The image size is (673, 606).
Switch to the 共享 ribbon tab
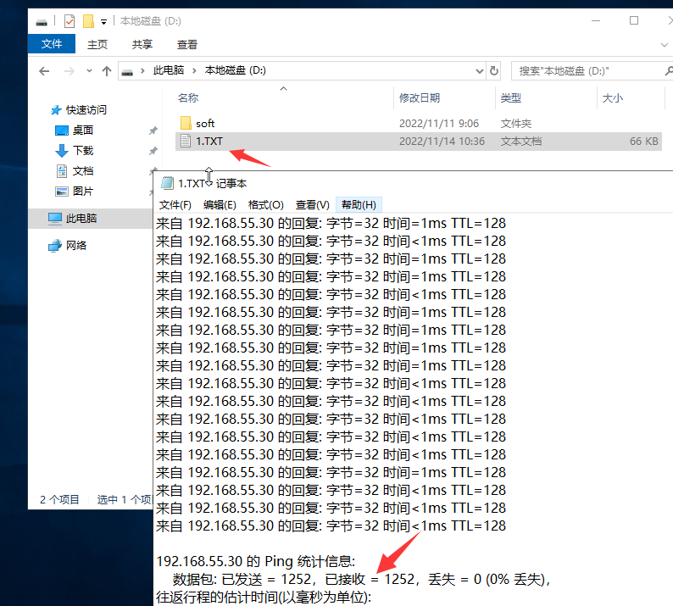click(x=142, y=44)
